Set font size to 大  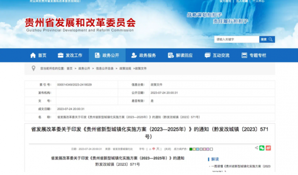[158, 149]
